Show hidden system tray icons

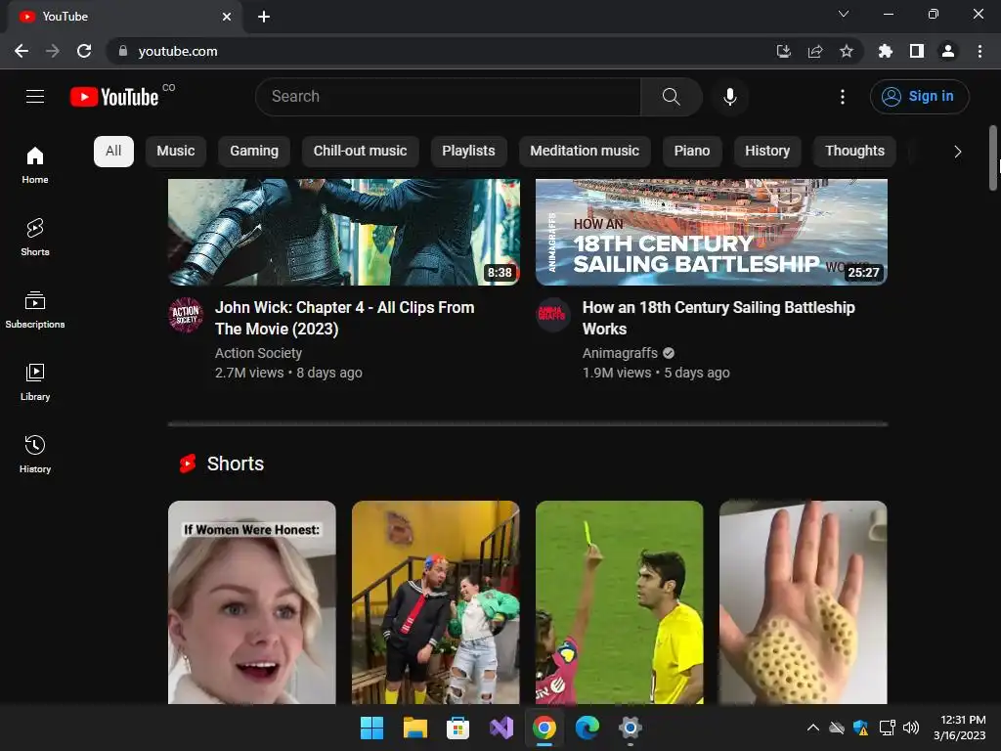pyautogui.click(x=813, y=728)
